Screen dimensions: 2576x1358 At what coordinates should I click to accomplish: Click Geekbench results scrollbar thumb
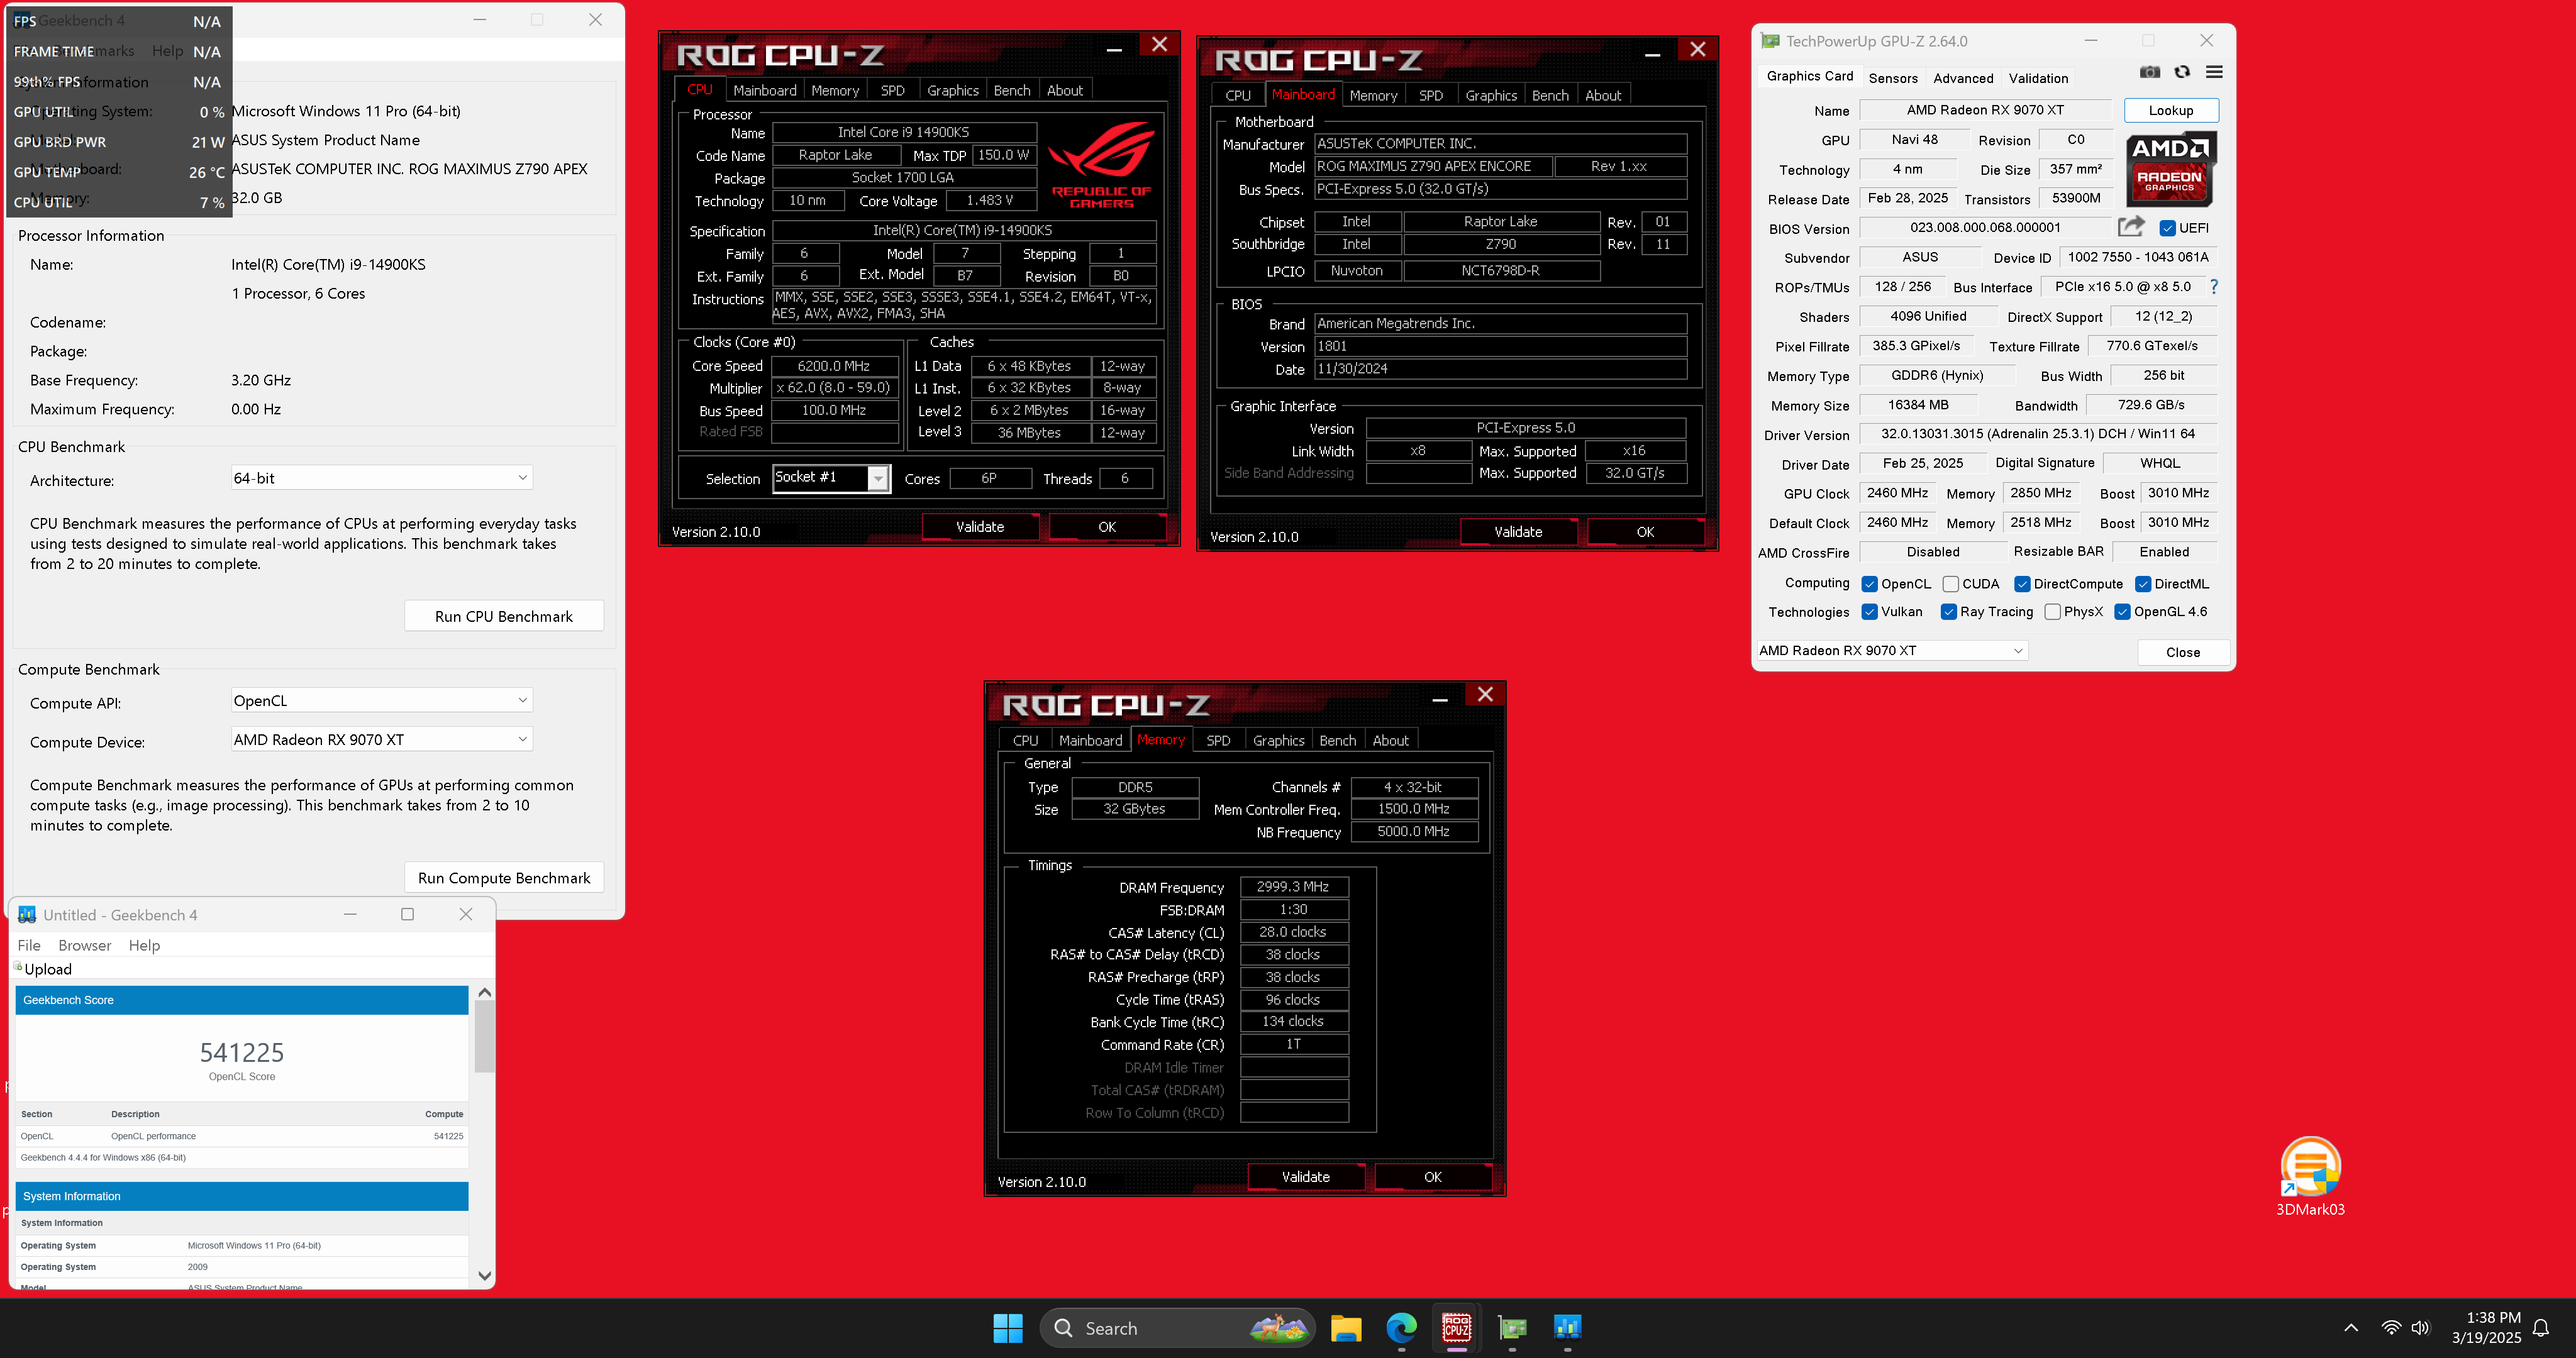[x=484, y=1035]
